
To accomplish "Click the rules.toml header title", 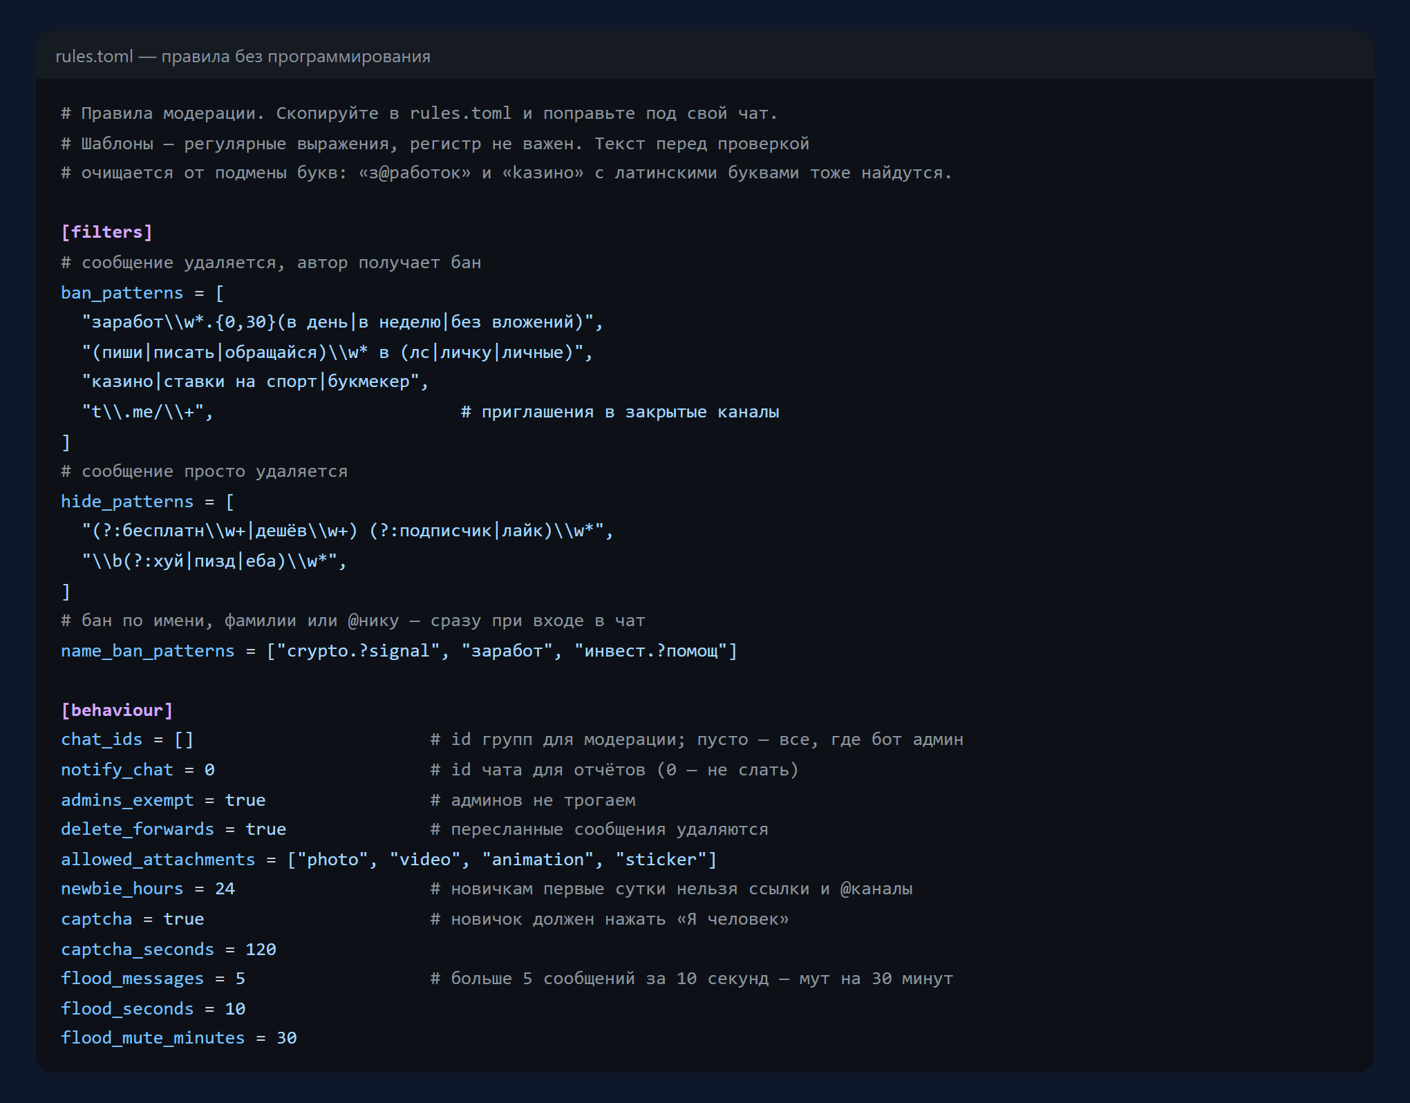I will click(243, 57).
